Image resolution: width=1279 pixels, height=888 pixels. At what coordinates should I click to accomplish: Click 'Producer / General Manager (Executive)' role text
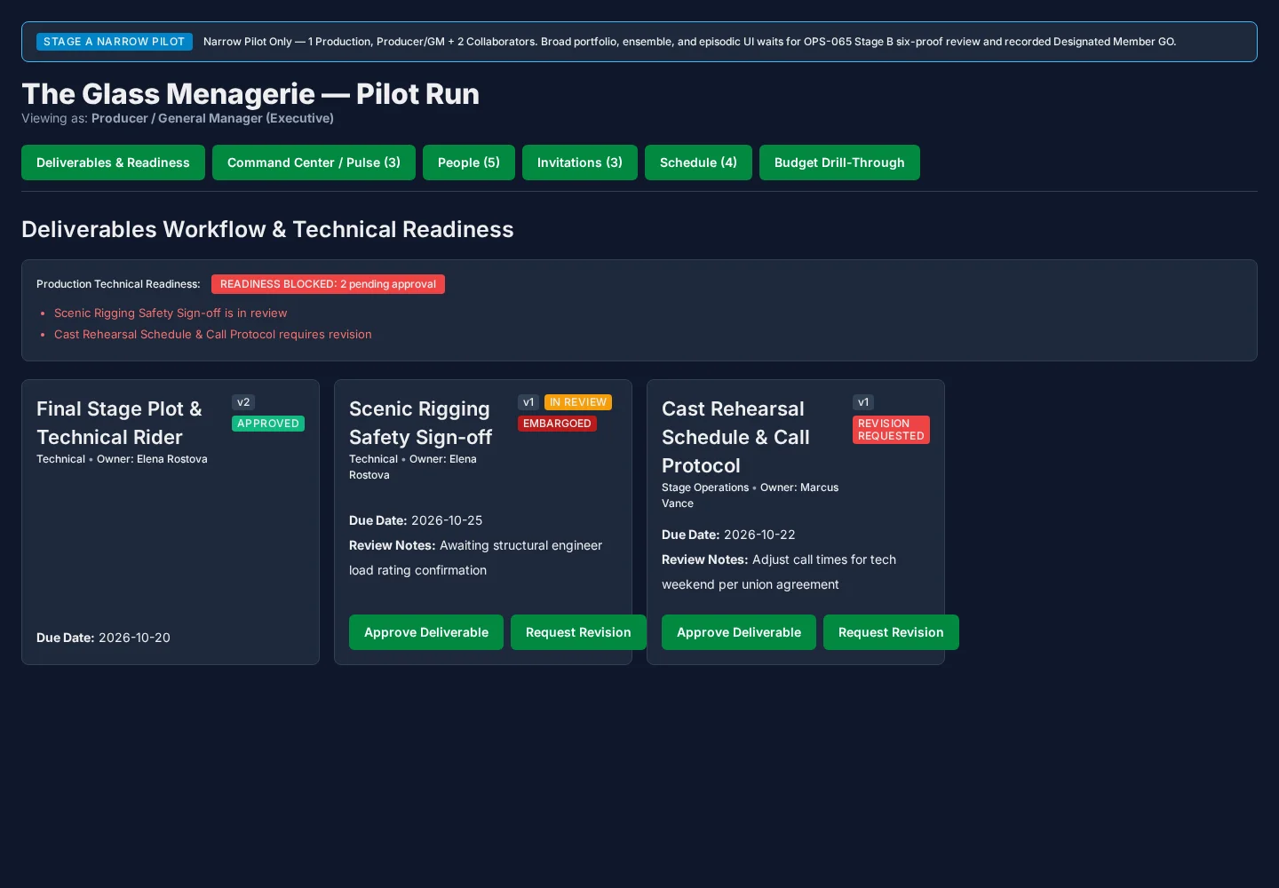click(212, 118)
